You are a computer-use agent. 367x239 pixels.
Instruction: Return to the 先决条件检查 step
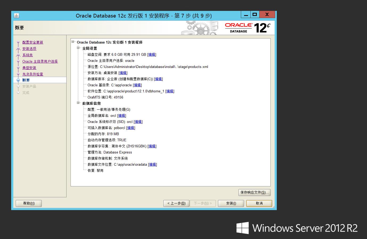point(33,74)
